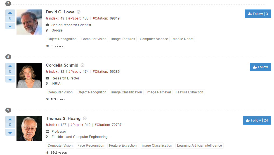Select the Face Recognition tag
Viewport: 274px width, 155px height.
[91, 146]
